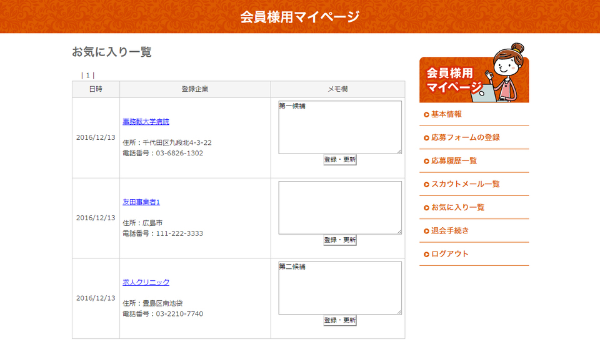The height and width of the screenshot is (347, 600).
Task: Click arrow icon beside 退会手続き
Action: (x=426, y=231)
